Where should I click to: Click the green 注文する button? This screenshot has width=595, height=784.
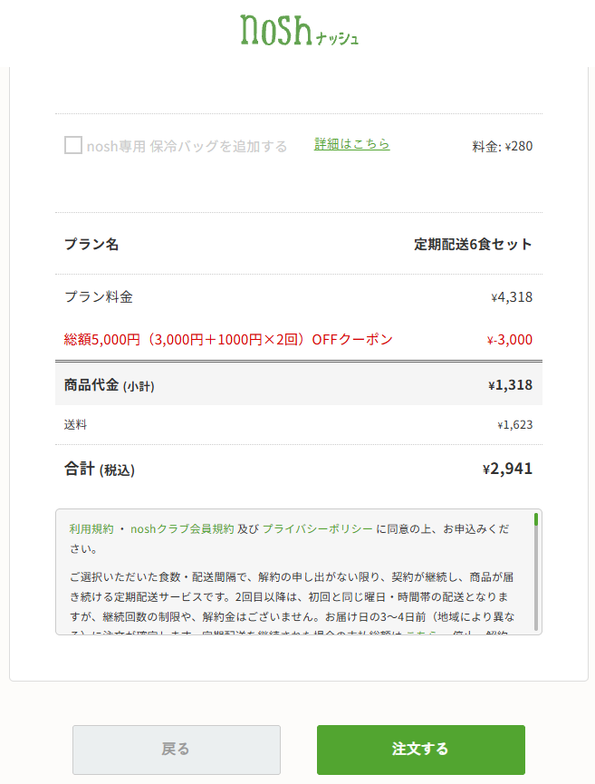coord(420,750)
